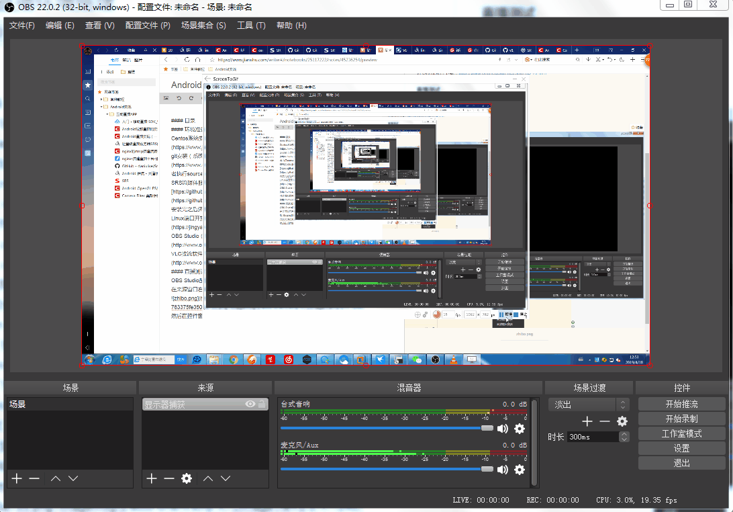Remove the selected source with the minus icon
The image size is (733, 512).
coord(169,478)
